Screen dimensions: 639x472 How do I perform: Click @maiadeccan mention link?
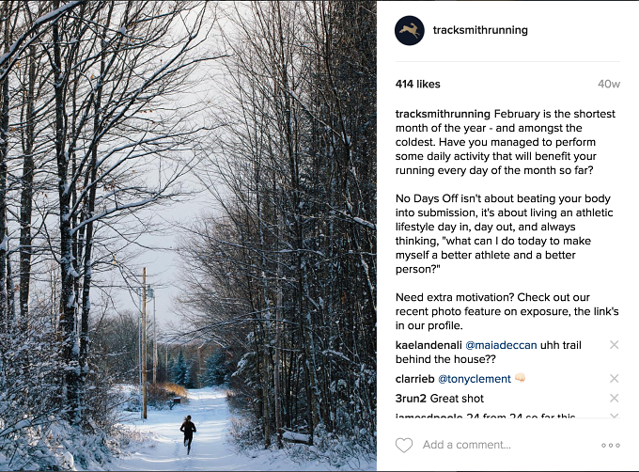click(x=501, y=345)
